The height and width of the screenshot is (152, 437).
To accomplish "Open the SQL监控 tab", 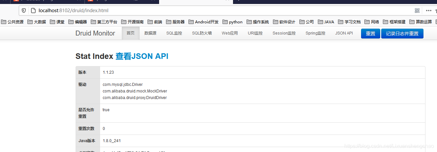I will click(174, 33).
